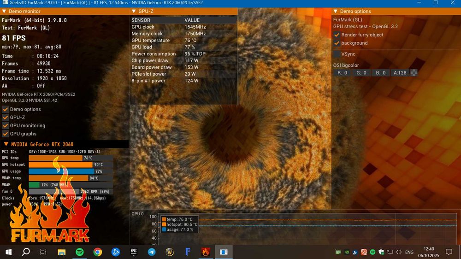Collapse the GPU-Z panel header
This screenshot has width=461, height=259.
click(x=134, y=11)
